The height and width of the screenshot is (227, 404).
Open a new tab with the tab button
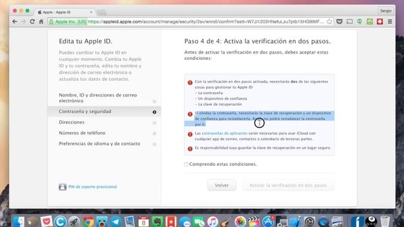pos(102,12)
